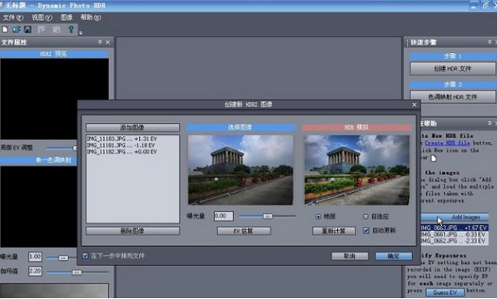Image resolution: width=497 pixels, height=299 pixels.
Task: Click the 确定 button
Action: point(394,256)
